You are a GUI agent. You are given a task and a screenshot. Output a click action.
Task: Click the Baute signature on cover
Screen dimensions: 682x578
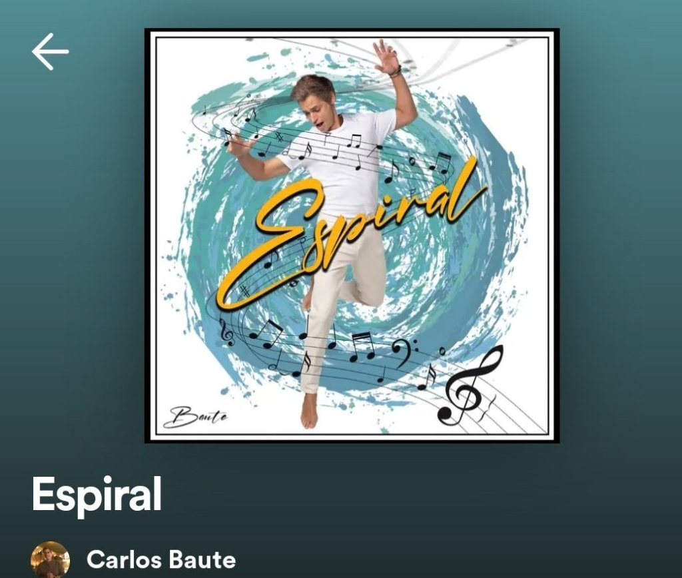(x=196, y=417)
